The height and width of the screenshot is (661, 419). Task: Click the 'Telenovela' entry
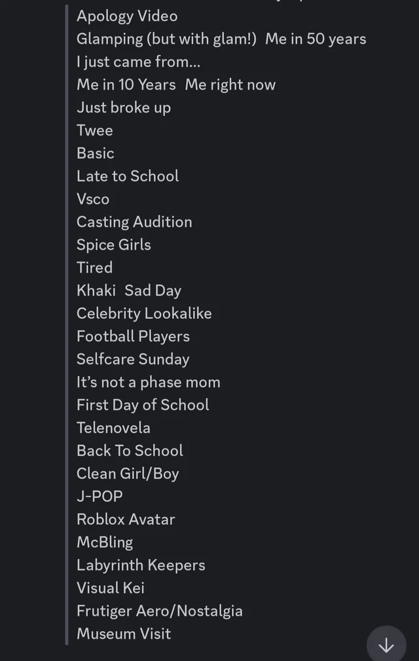(x=114, y=427)
